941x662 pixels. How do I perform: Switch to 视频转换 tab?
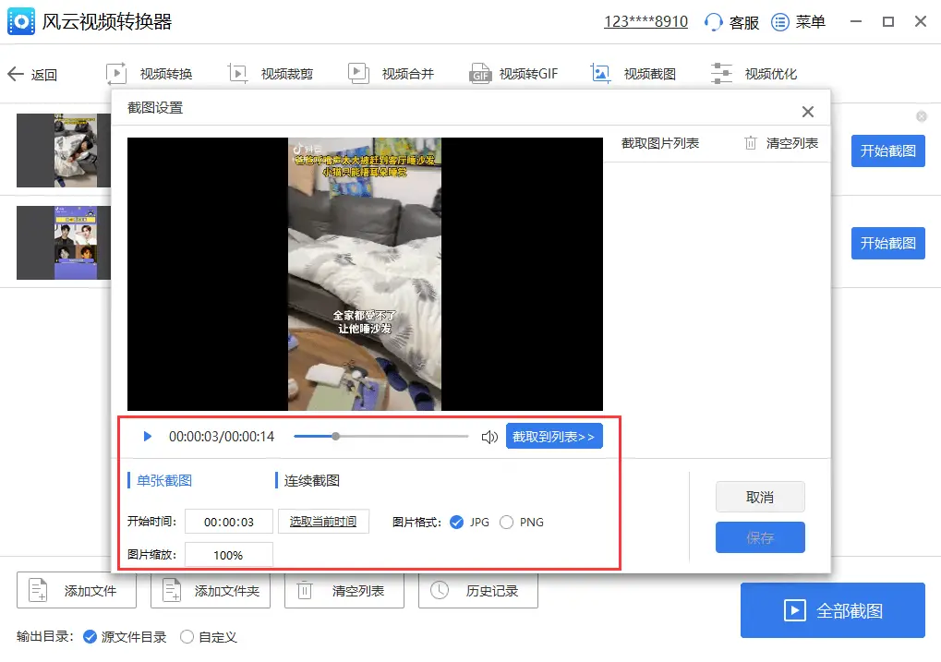(x=150, y=74)
